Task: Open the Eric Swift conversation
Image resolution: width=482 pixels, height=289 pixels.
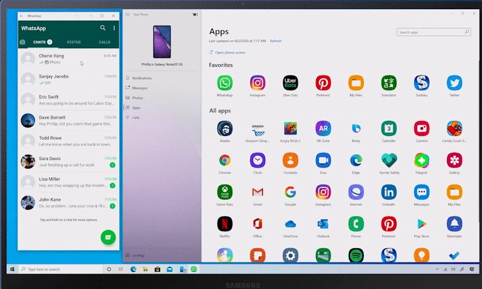Action: tap(68, 100)
